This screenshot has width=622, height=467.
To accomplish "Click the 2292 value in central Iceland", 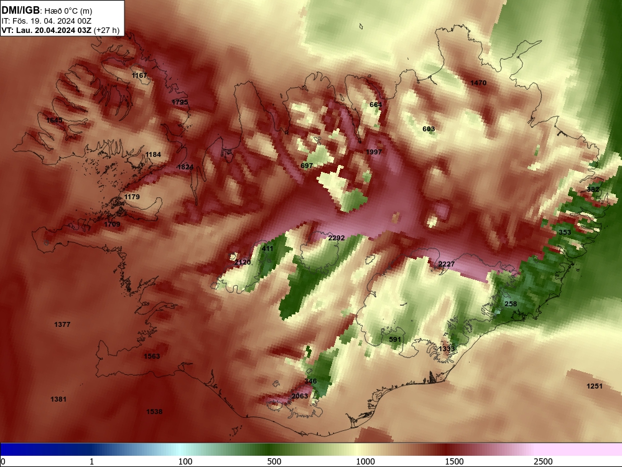I will (x=337, y=238).
